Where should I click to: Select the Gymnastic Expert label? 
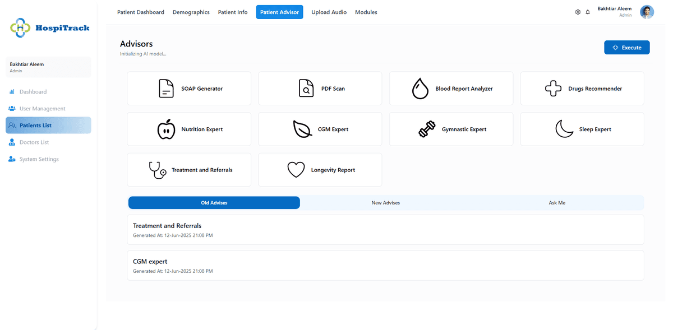(x=464, y=129)
